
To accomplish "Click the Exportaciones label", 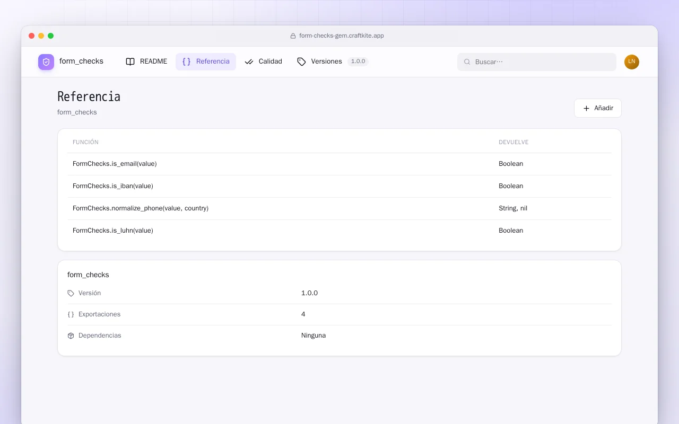I will [99, 314].
